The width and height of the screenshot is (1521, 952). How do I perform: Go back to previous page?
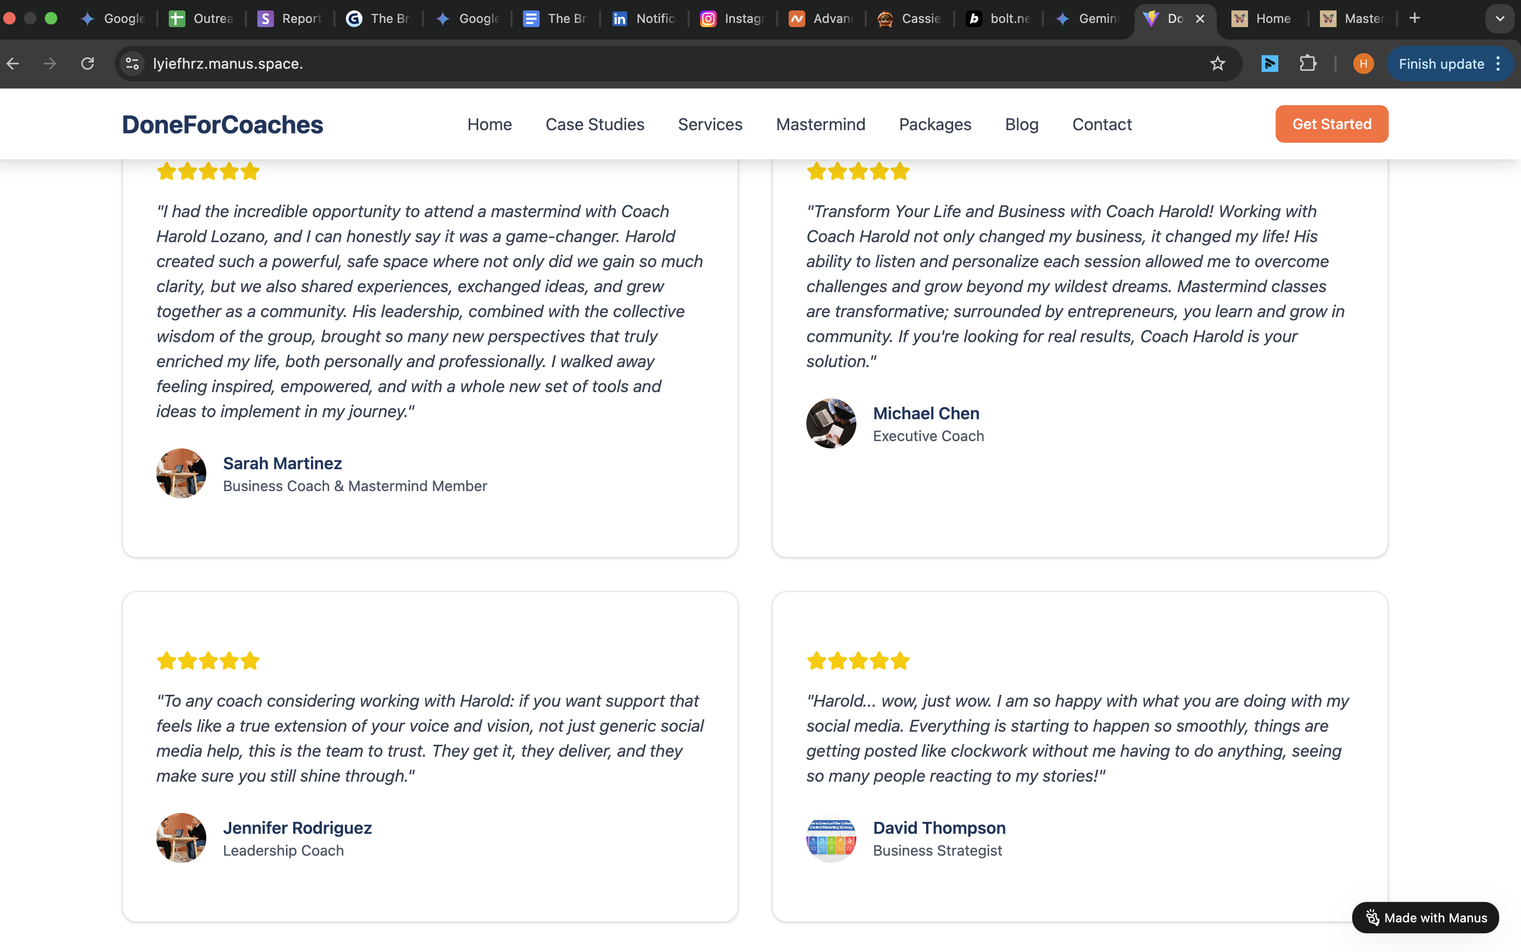(x=13, y=64)
